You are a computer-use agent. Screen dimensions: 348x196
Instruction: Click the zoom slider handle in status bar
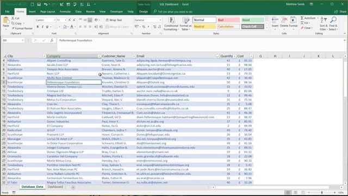322,192
